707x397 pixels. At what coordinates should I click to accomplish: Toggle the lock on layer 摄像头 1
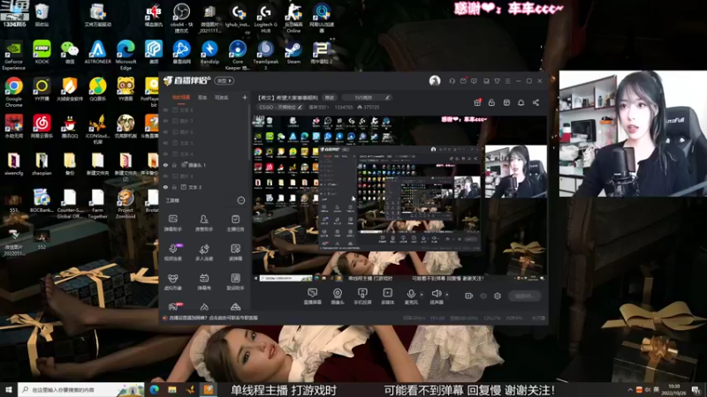[x=174, y=165]
